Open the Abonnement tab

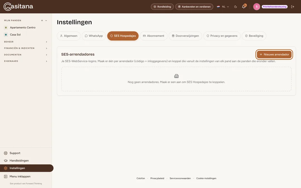click(154, 36)
